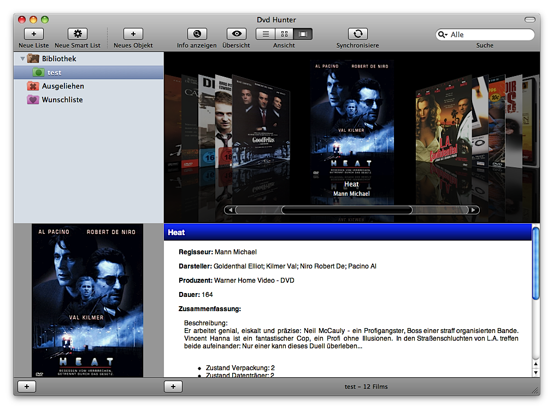Click the Darsteller cast line
This screenshot has width=553, height=409.
[278, 266]
